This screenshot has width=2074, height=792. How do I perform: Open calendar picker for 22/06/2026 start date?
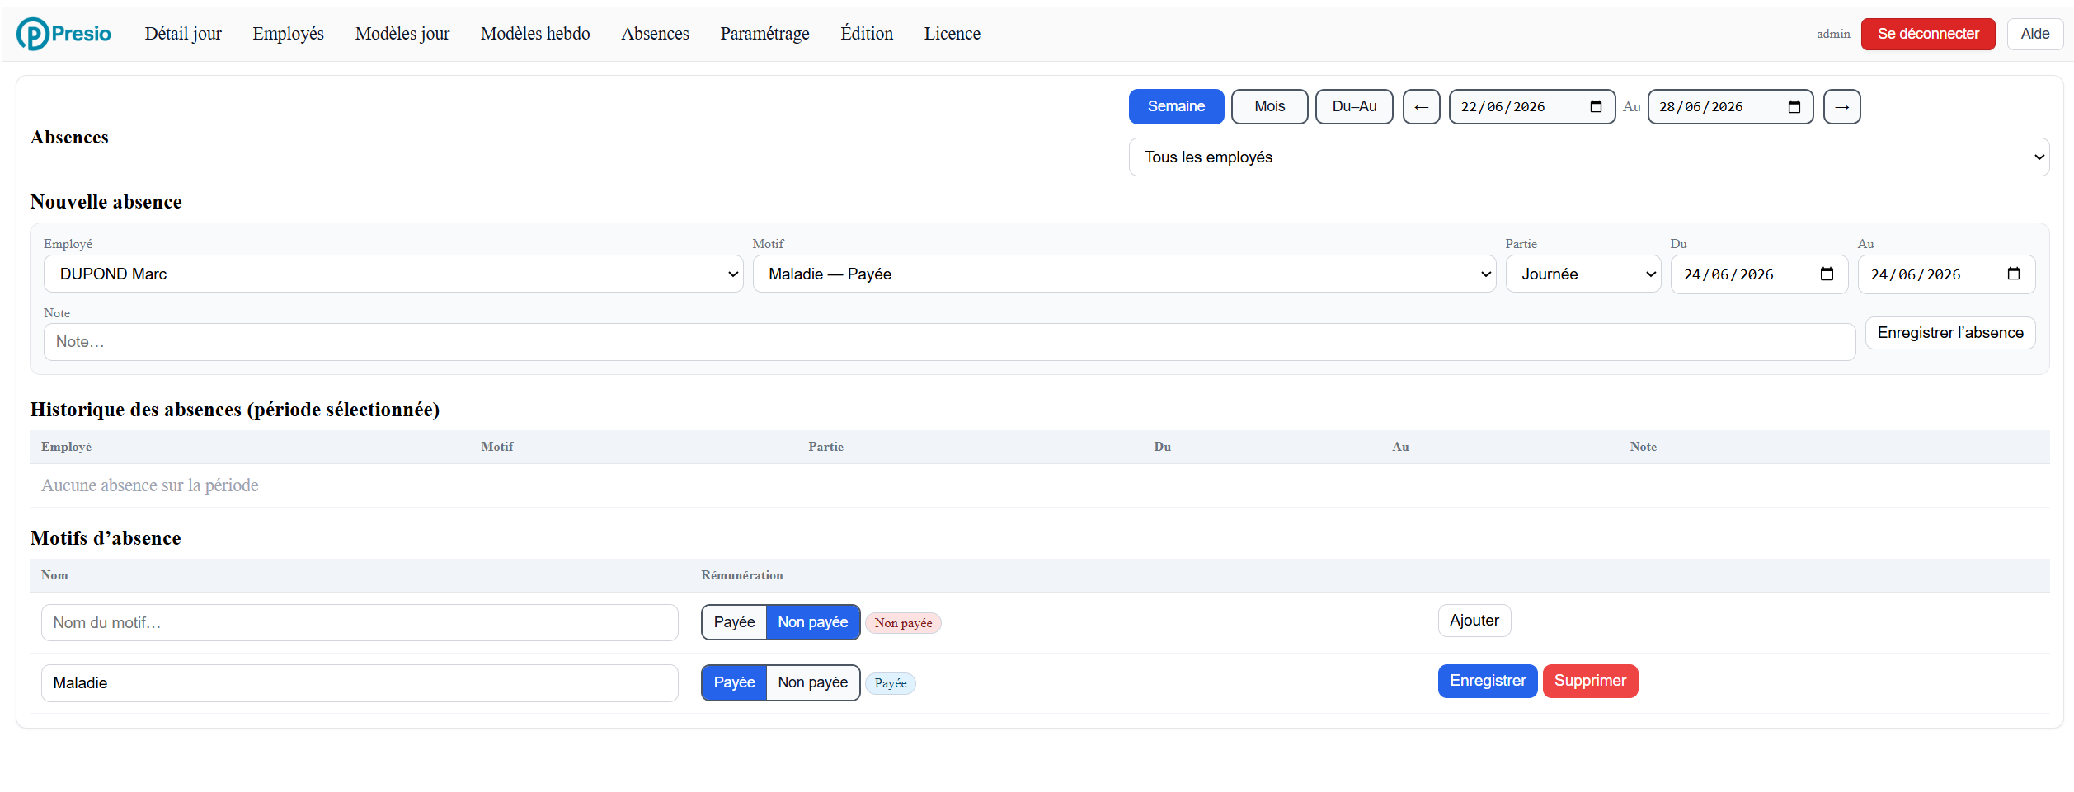click(x=1596, y=107)
